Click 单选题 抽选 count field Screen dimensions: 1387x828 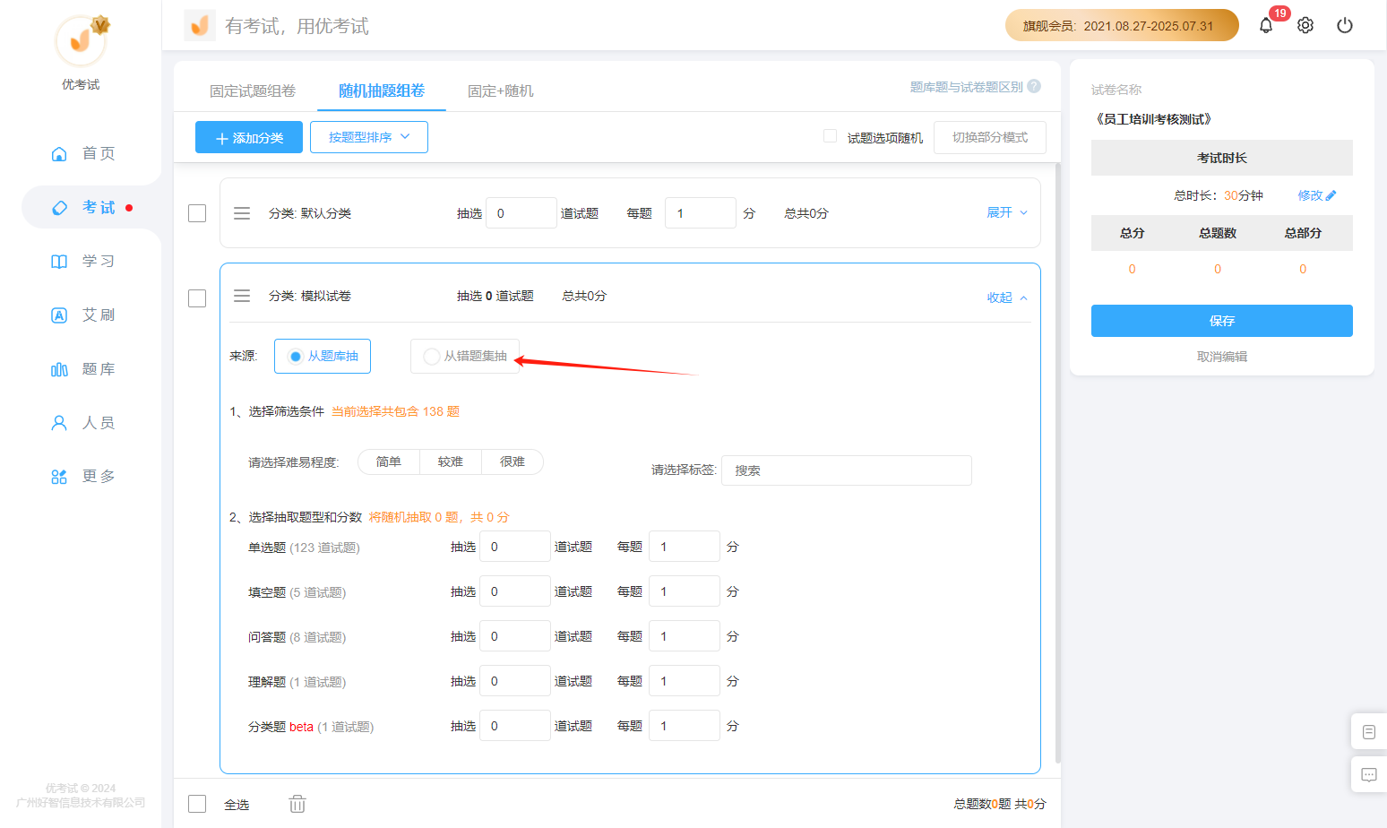click(515, 547)
